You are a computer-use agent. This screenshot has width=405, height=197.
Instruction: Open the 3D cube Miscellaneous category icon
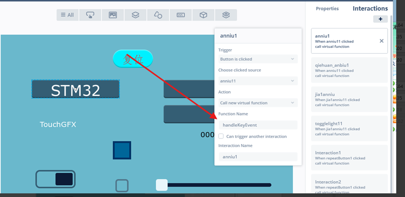[x=203, y=15]
